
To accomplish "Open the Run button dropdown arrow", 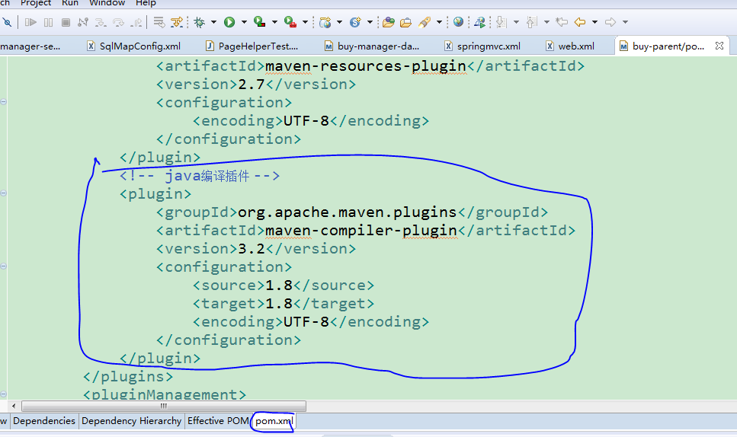I will [x=244, y=22].
